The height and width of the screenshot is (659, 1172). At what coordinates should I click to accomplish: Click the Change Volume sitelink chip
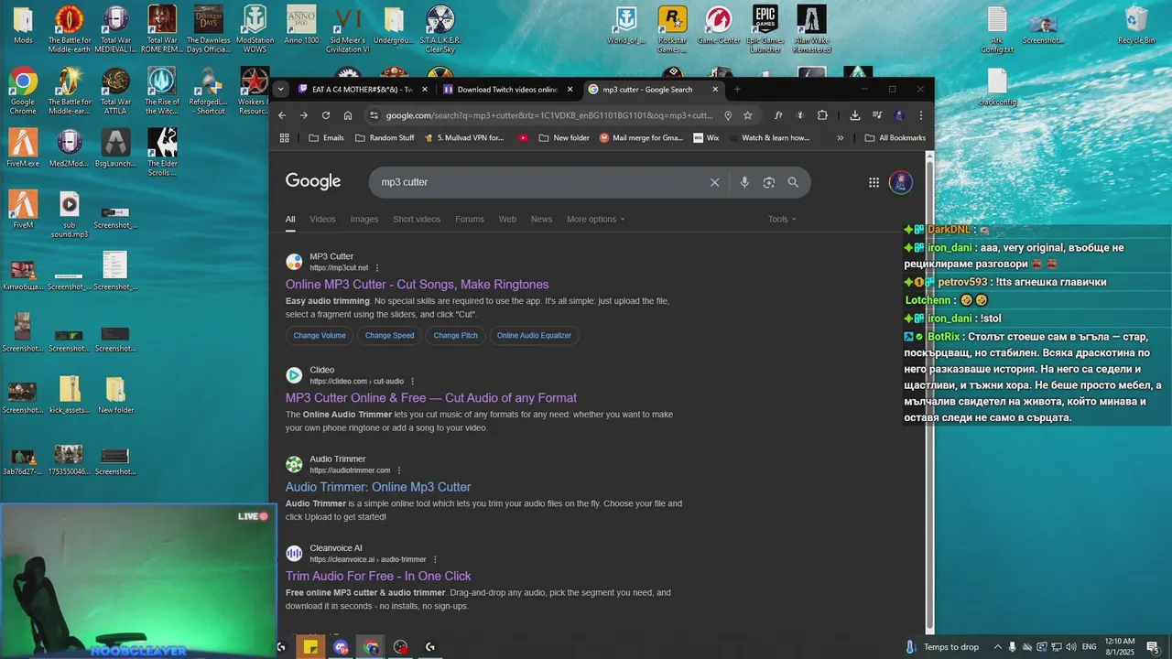pyautogui.click(x=320, y=336)
